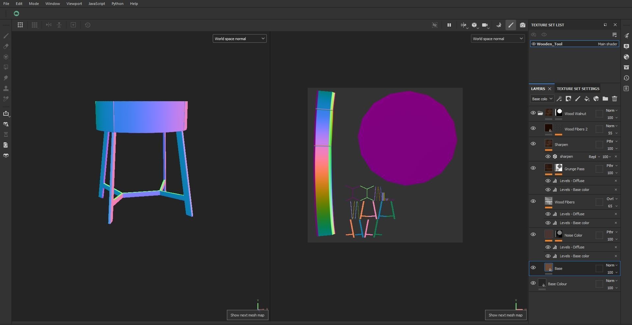Open the Viewport menu

(x=74, y=4)
